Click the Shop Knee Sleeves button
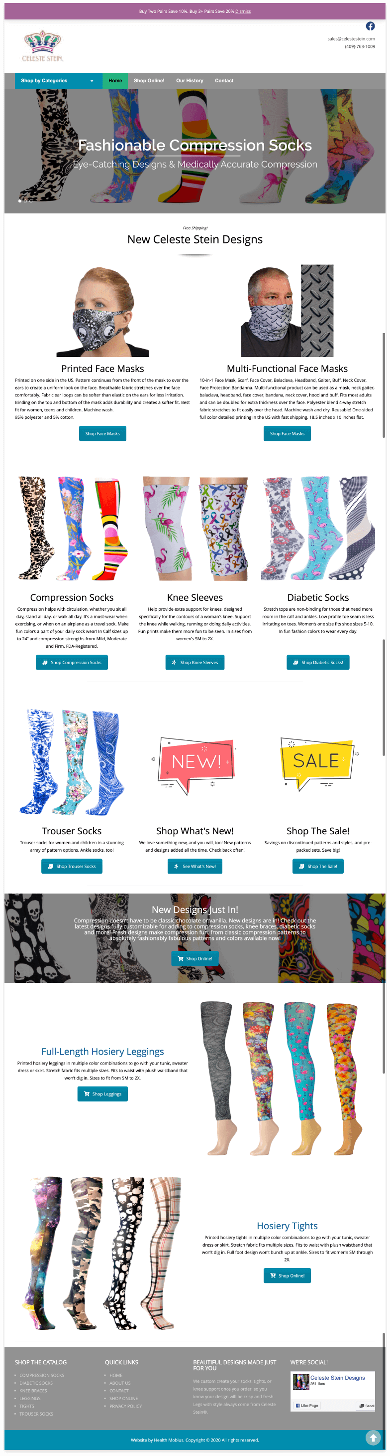390x1456 pixels. click(x=195, y=663)
